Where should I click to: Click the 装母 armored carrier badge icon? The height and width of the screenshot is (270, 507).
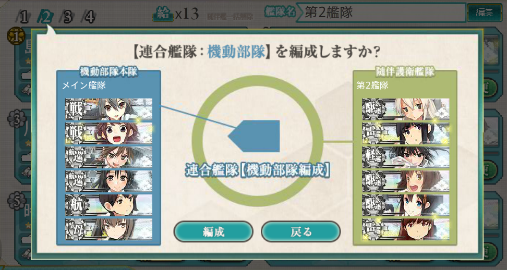(76, 229)
